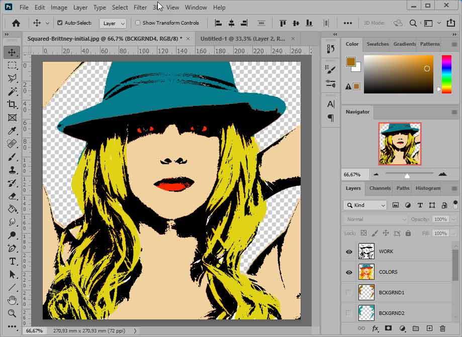
Task: Open the blend mode Normal dropdown
Action: [375, 219]
